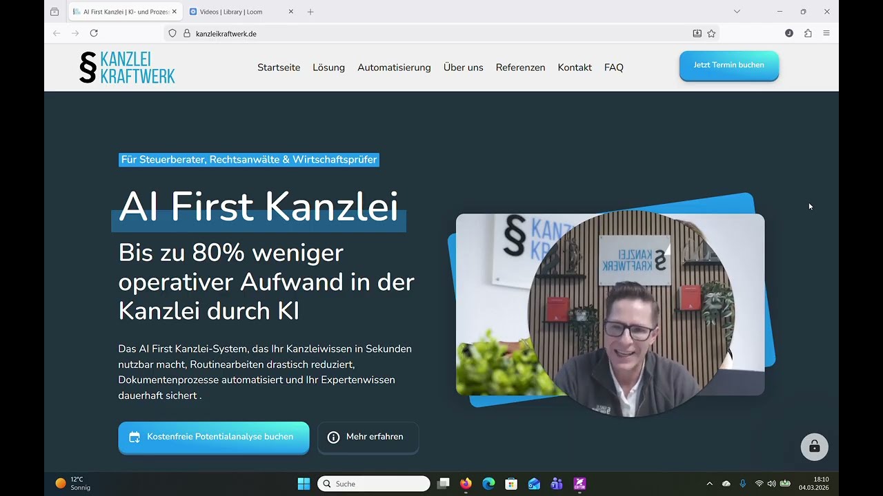The image size is (883, 496).
Task: Open Microsoft Store from the taskbar
Action: [x=511, y=484]
